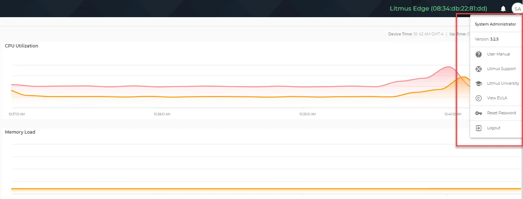523x199 pixels.
Task: Open User Manual menu entry
Action: pyautogui.click(x=496, y=54)
